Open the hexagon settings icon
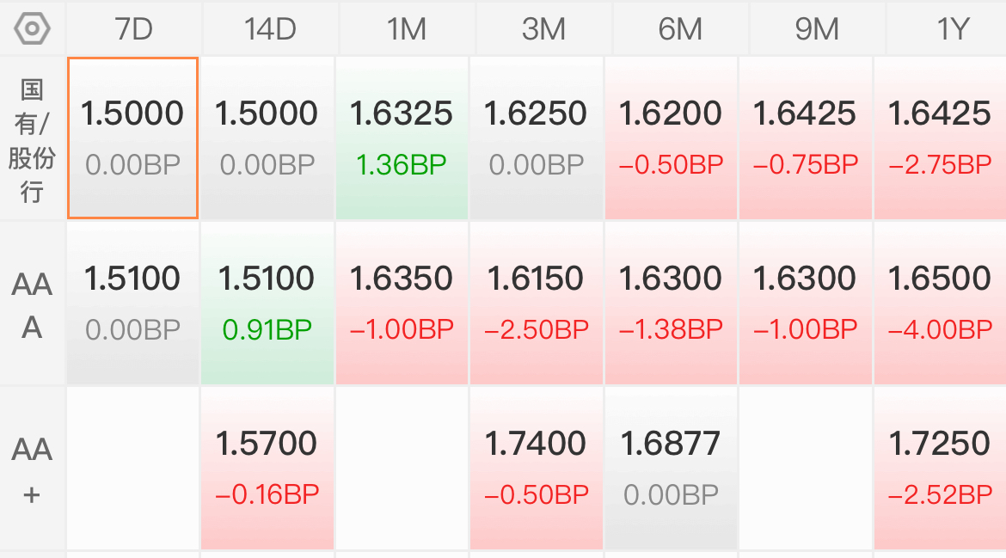The image size is (1006, 558). coord(32,29)
